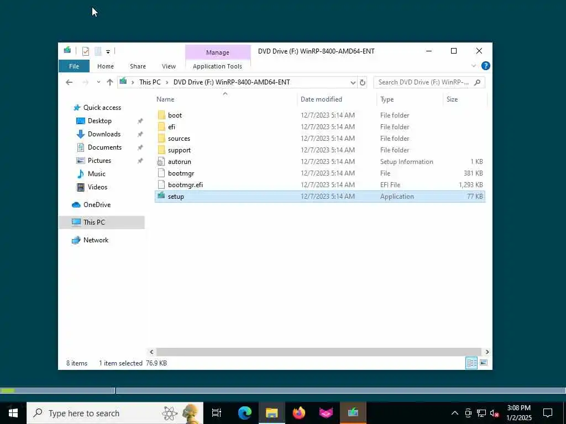This screenshot has width=566, height=424.
Task: Sort by the Size column header
Action: [x=465, y=99]
